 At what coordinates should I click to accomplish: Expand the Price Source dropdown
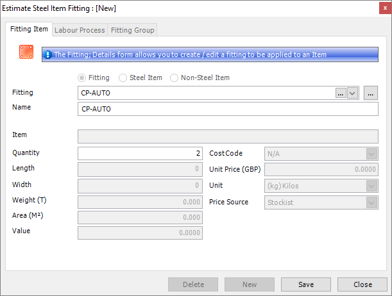pyautogui.click(x=371, y=202)
